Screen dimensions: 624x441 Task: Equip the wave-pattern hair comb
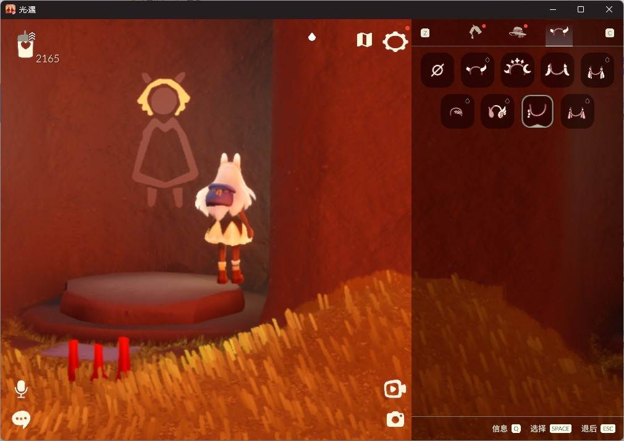(x=457, y=111)
